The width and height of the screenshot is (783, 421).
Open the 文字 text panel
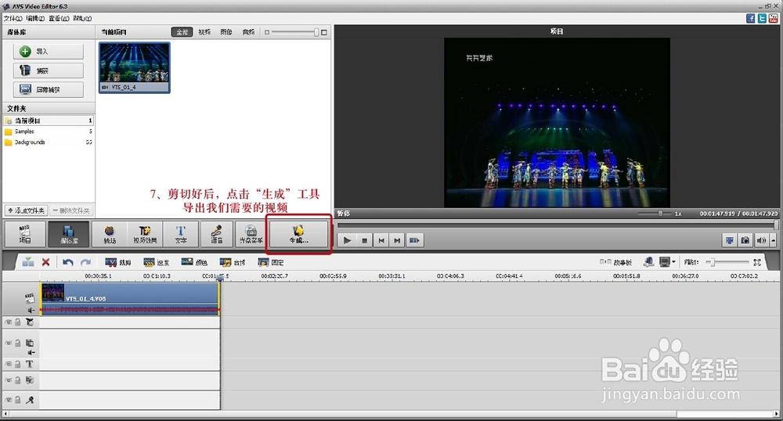coord(181,234)
